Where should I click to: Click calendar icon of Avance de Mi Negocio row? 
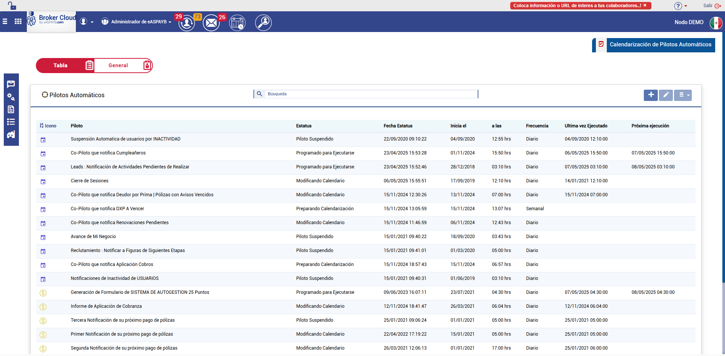coord(43,237)
